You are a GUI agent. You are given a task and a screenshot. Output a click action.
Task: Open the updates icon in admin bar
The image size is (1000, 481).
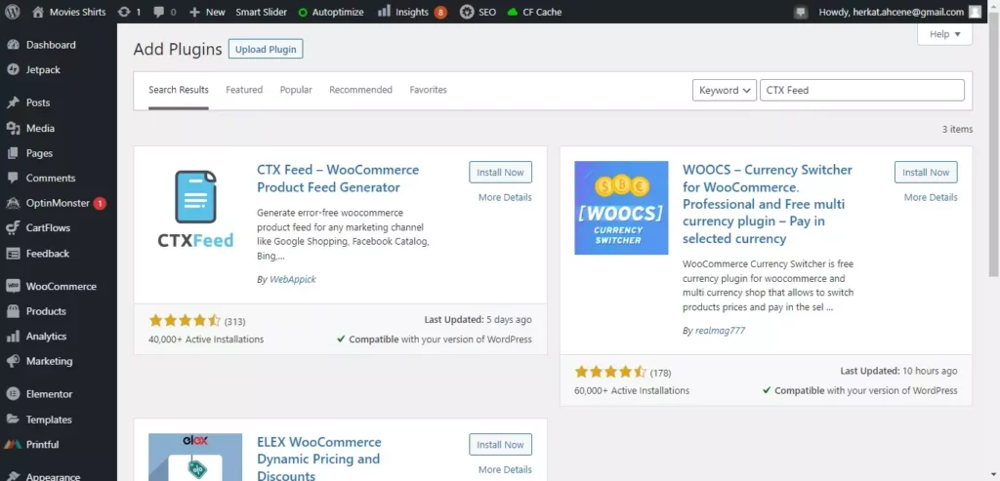point(124,12)
